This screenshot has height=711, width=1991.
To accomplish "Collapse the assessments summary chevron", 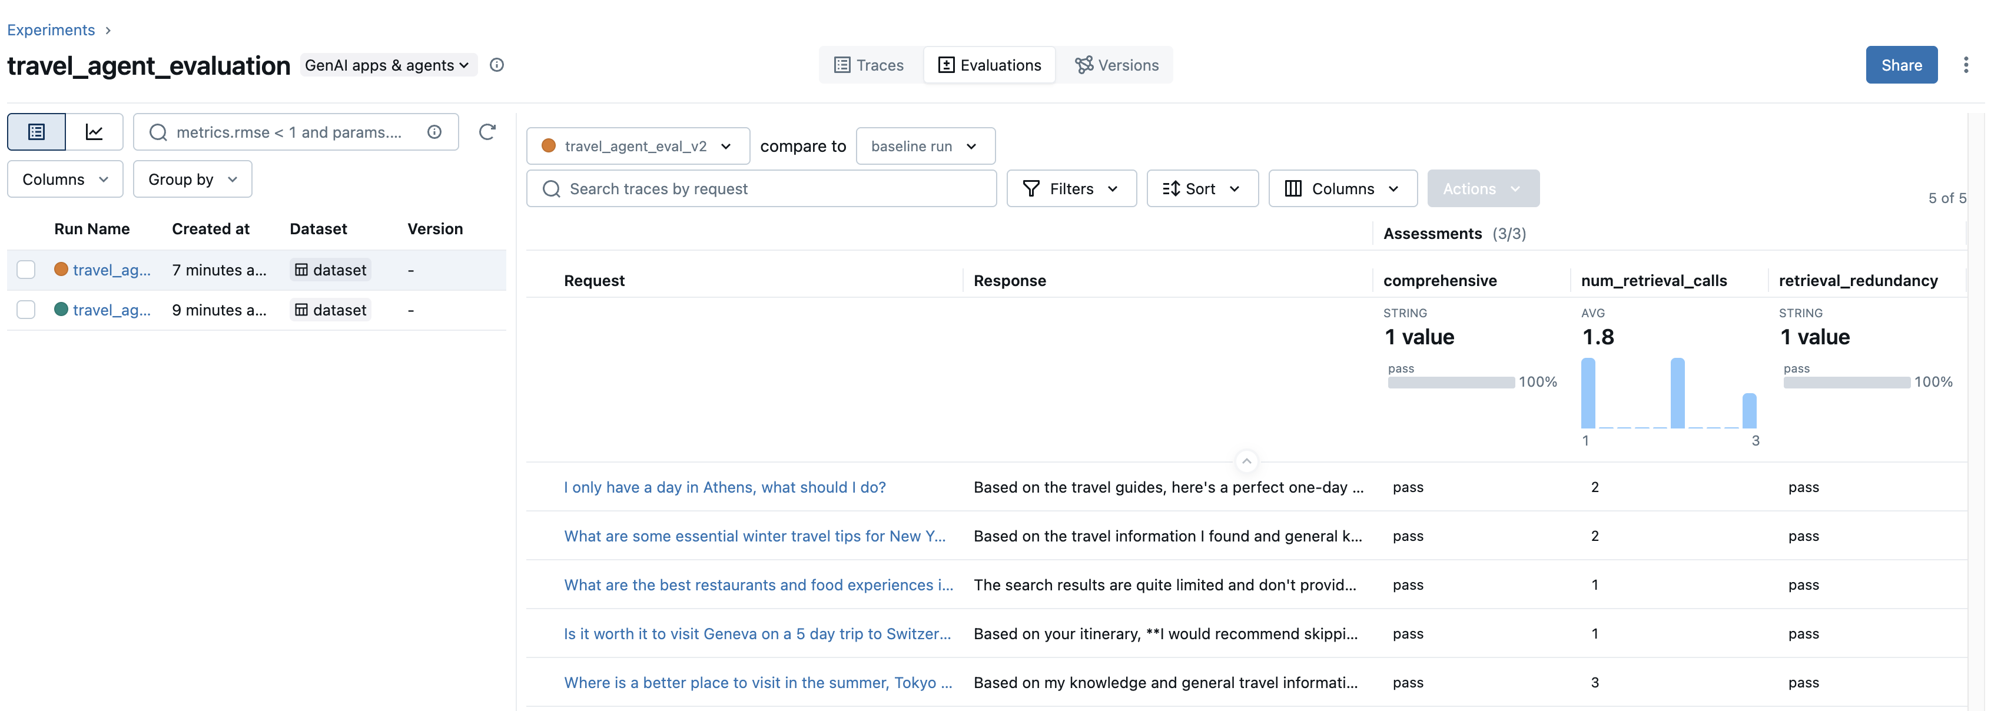I will (x=1246, y=460).
